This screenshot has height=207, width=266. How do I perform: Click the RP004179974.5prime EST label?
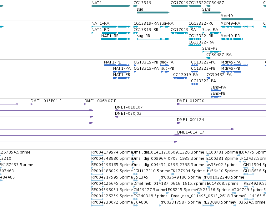tap(112, 152)
